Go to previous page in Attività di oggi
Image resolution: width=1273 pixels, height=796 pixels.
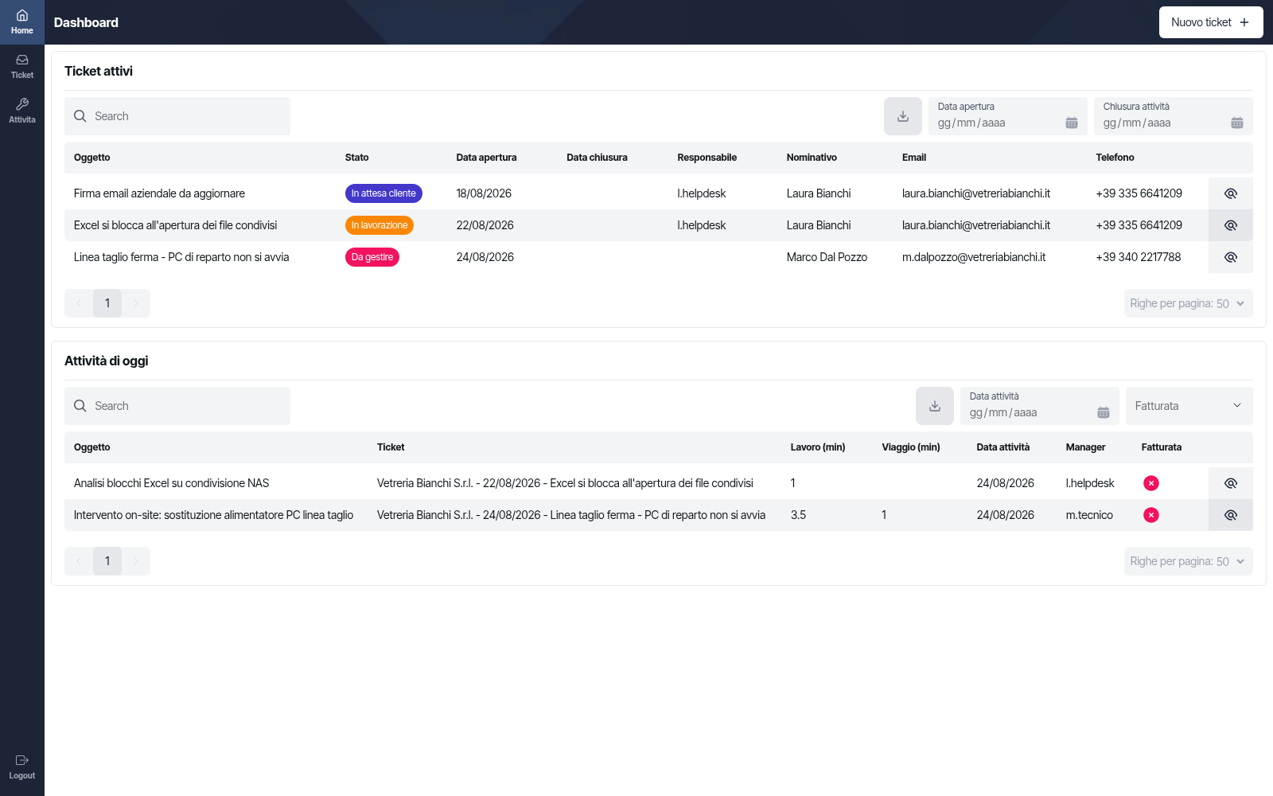click(x=79, y=561)
